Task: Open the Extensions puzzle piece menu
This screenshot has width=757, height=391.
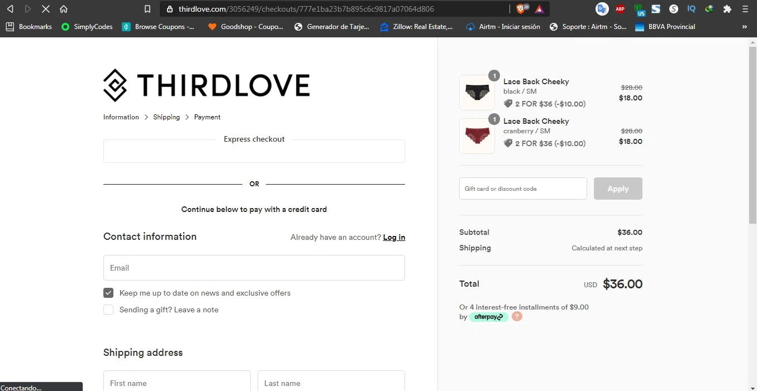Action: (727, 9)
